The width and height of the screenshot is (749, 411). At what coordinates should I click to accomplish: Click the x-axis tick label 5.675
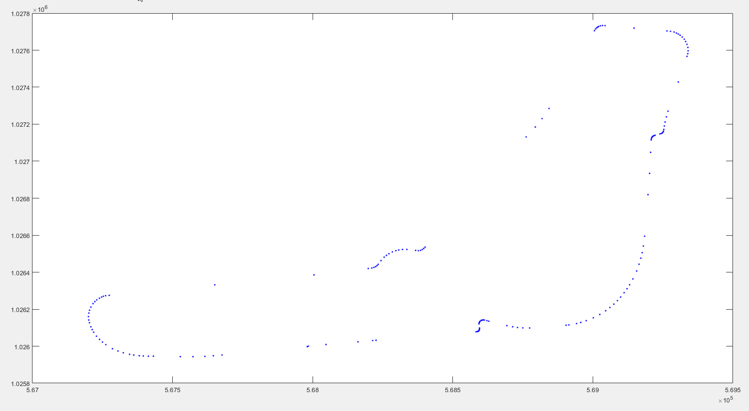[172, 390]
